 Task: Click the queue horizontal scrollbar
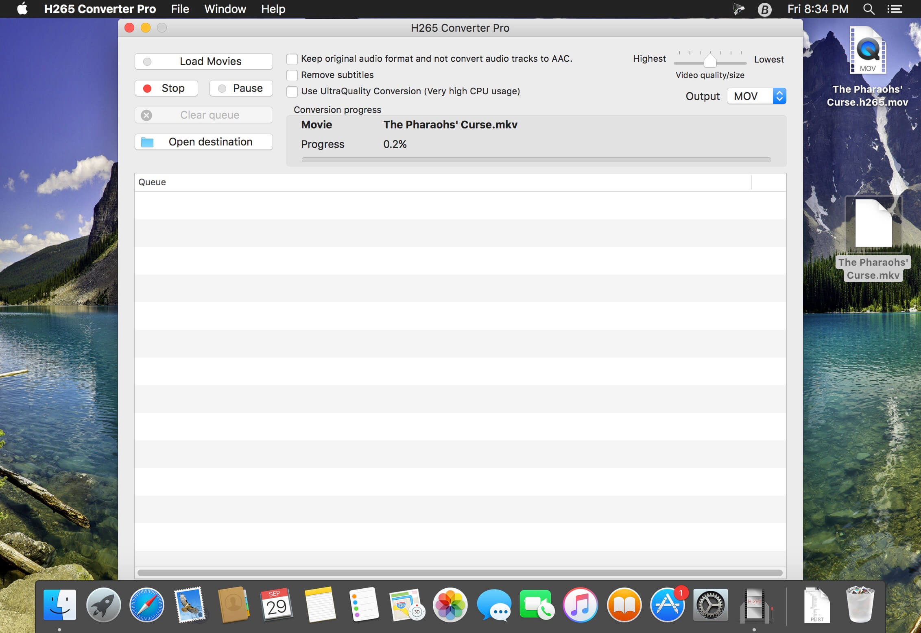(460, 573)
